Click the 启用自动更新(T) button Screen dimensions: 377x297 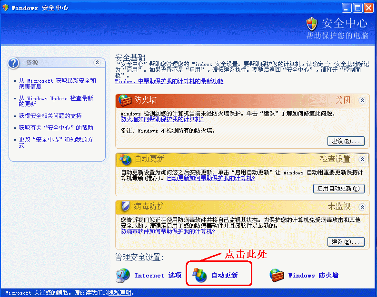point(339,189)
